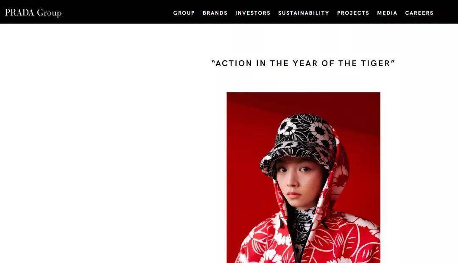Open the SUSTAINABILITY menu item
Image resolution: width=458 pixels, height=263 pixels.
tap(304, 13)
